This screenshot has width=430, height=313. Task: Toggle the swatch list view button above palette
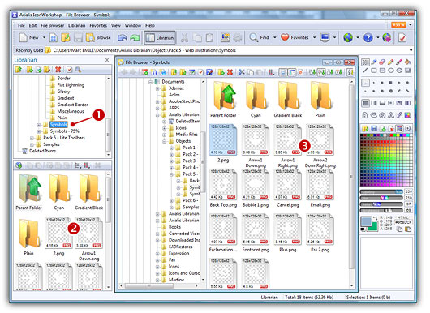click(400, 128)
